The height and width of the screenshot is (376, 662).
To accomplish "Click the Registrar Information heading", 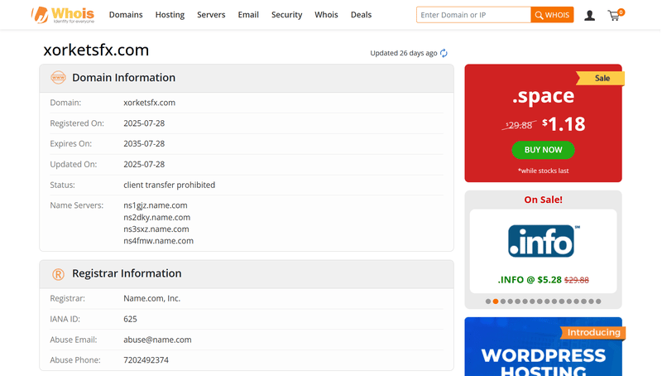I will 127,274.
